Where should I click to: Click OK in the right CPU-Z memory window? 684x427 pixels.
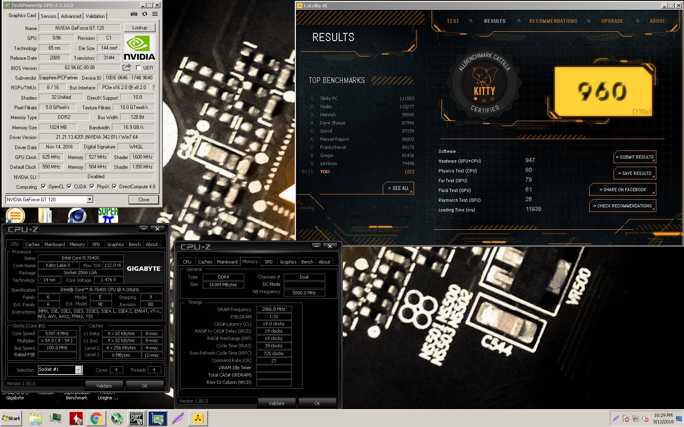[x=317, y=403]
